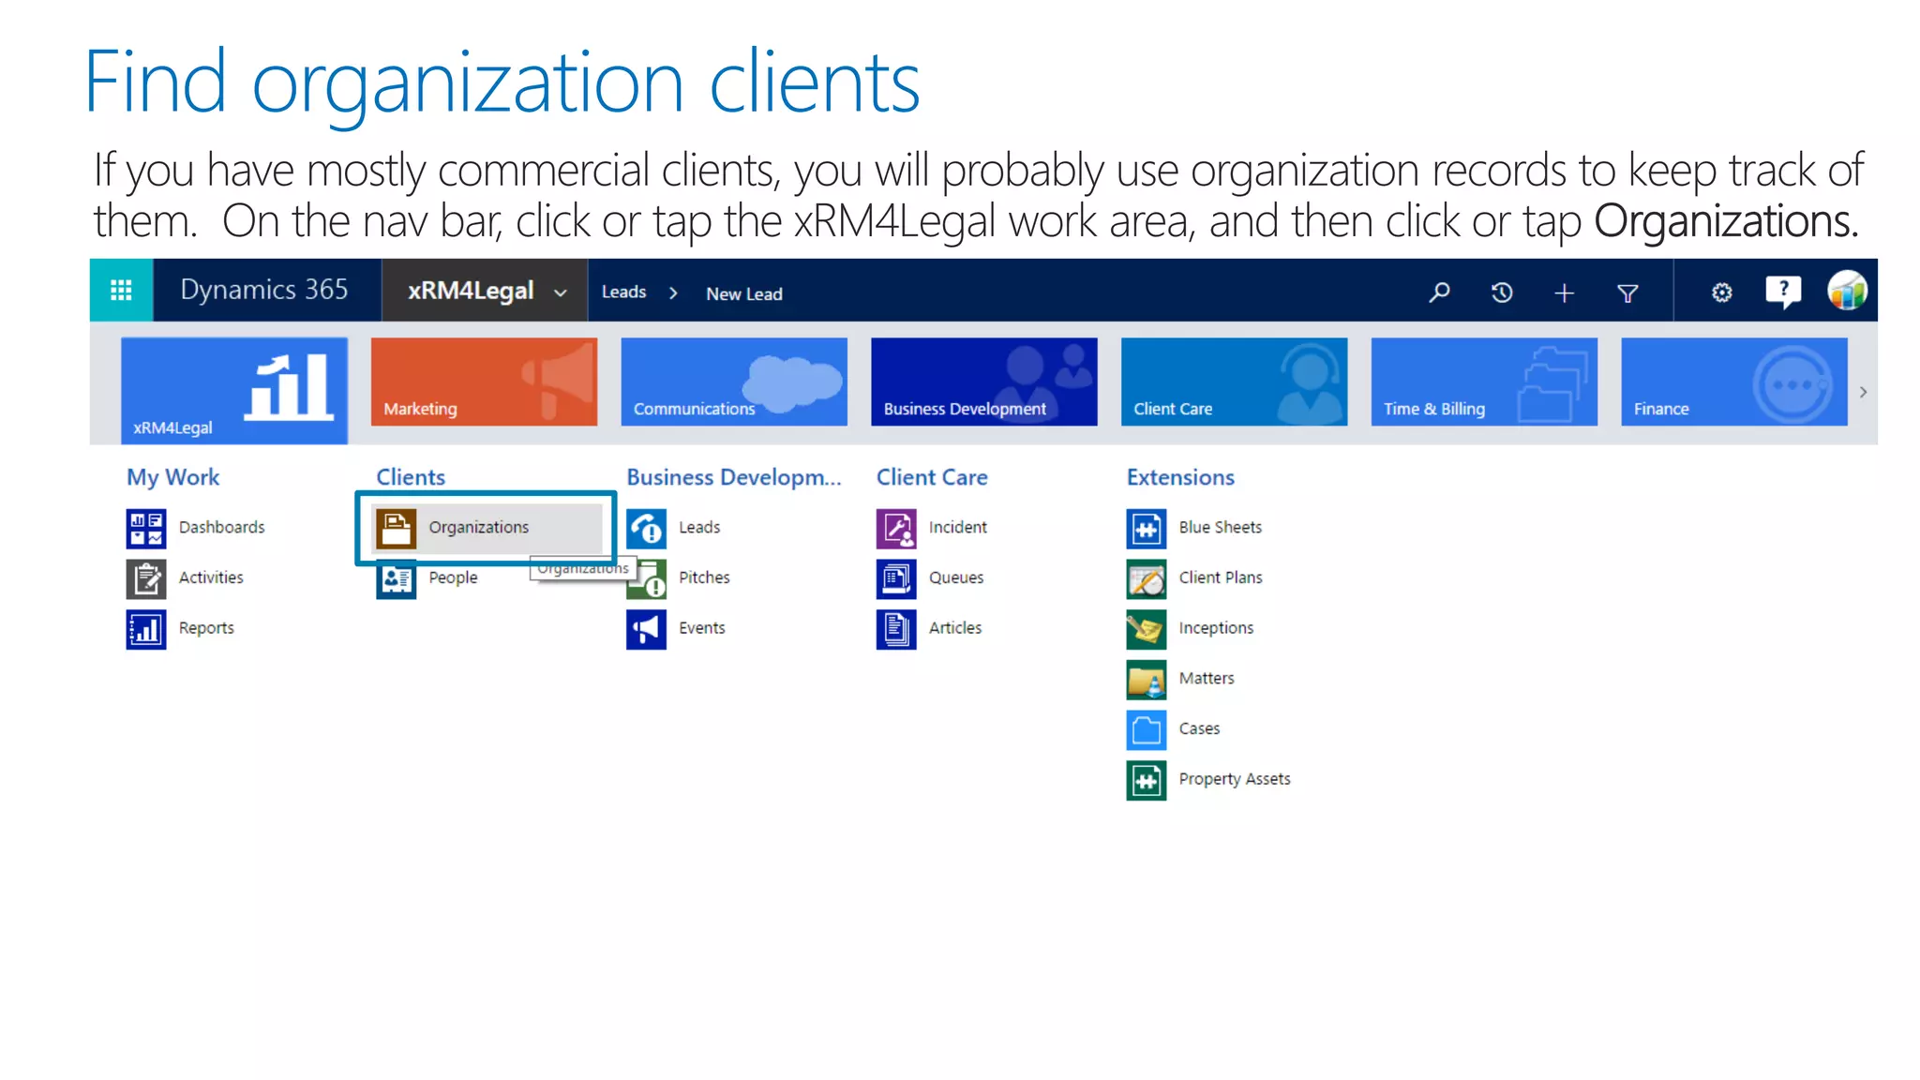Click the Reports chart icon
This screenshot has width=1920, height=1080.
click(x=146, y=629)
